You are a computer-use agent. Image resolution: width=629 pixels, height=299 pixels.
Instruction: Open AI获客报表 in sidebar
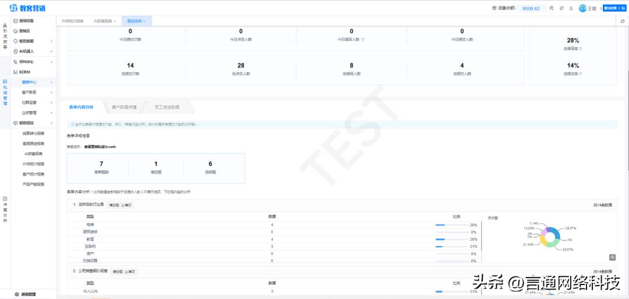[33, 154]
